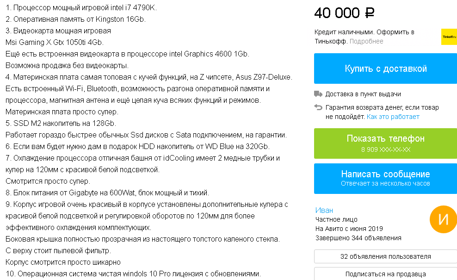This screenshot has width=457, height=280.
Task: Click the delivery truck icon
Action: (318, 94)
